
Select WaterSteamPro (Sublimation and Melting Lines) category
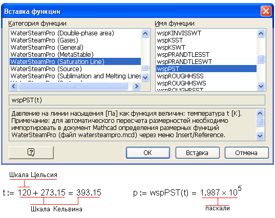pyautogui.click(x=75, y=76)
